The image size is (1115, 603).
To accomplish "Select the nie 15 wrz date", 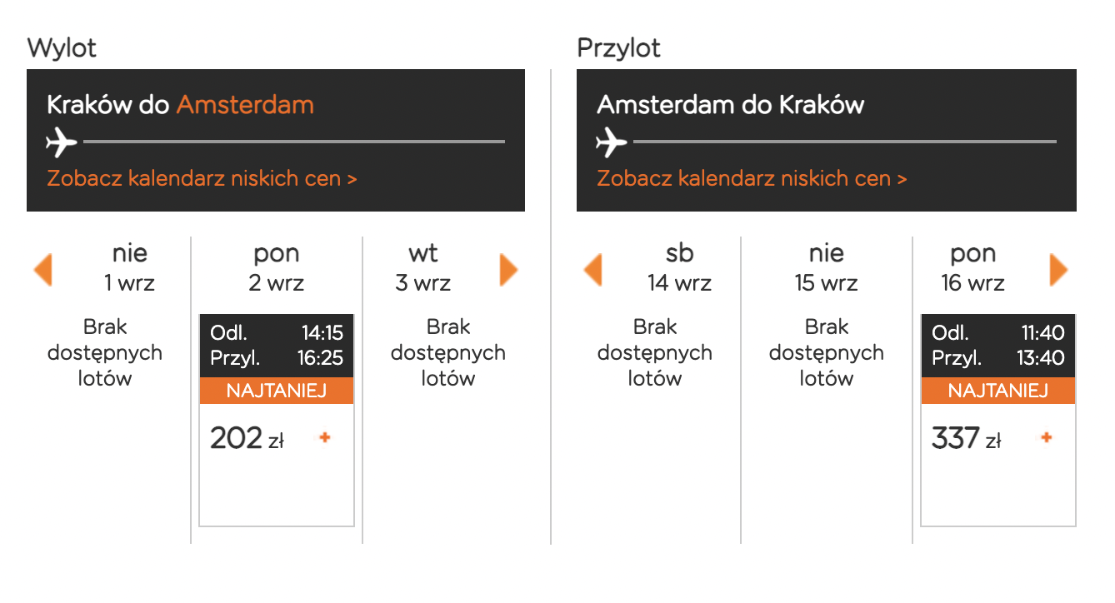I will click(x=827, y=267).
